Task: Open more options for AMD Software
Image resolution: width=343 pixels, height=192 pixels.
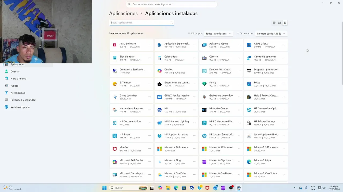Action: [150, 45]
